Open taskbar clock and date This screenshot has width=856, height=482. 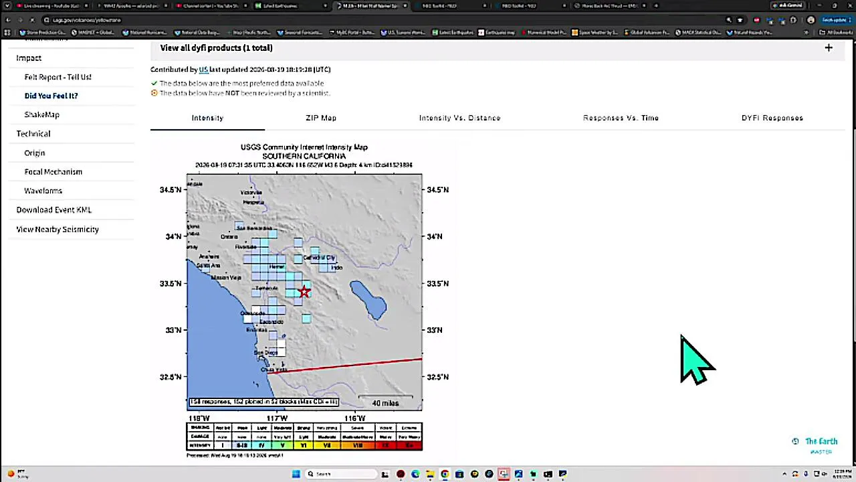click(x=842, y=474)
